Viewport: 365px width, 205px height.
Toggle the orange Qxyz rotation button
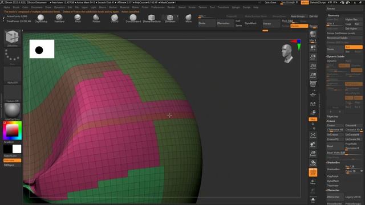(x=313, y=119)
